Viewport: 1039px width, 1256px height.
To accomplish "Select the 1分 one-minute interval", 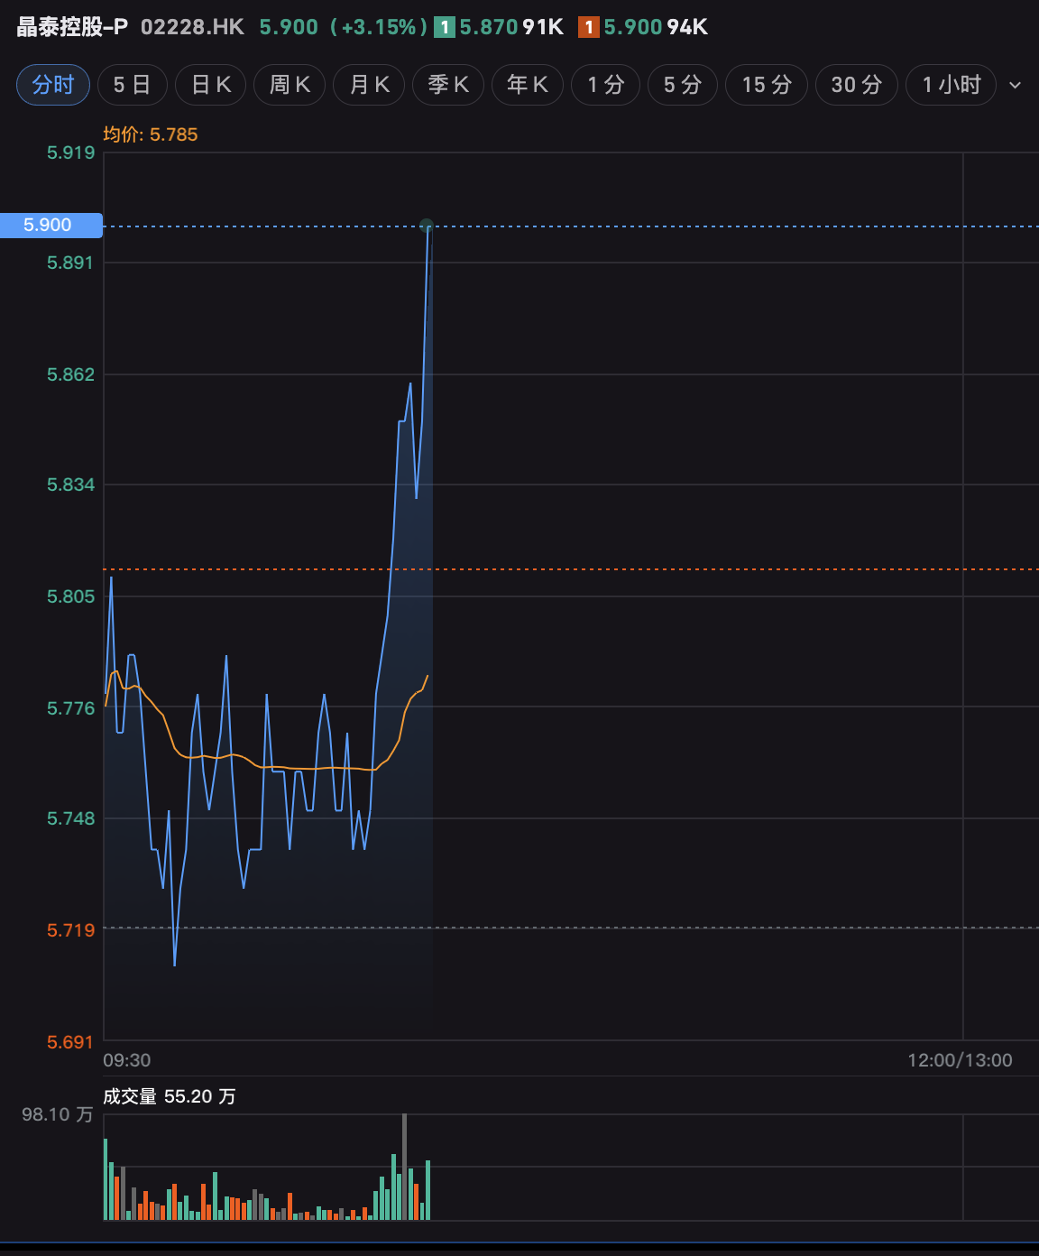I will point(606,85).
